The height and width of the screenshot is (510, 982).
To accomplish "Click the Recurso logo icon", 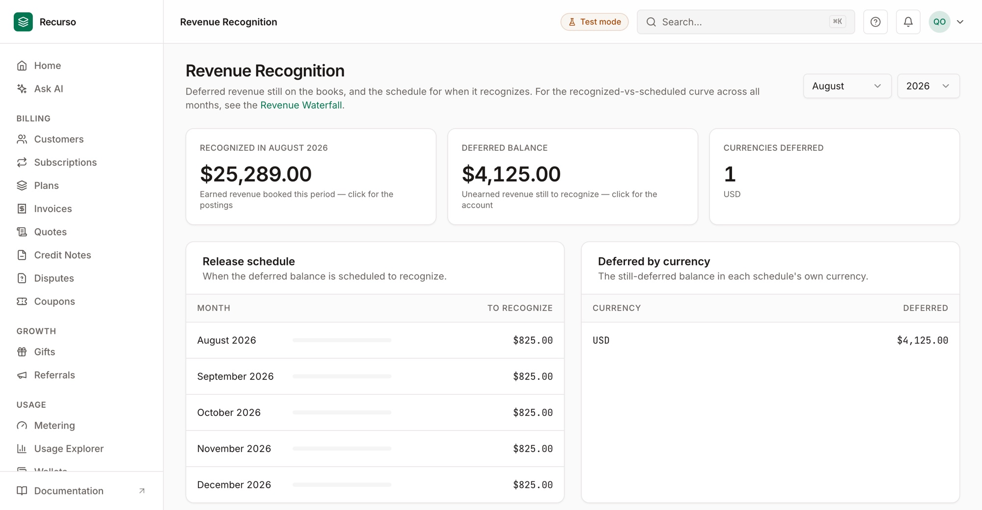I will tap(23, 22).
